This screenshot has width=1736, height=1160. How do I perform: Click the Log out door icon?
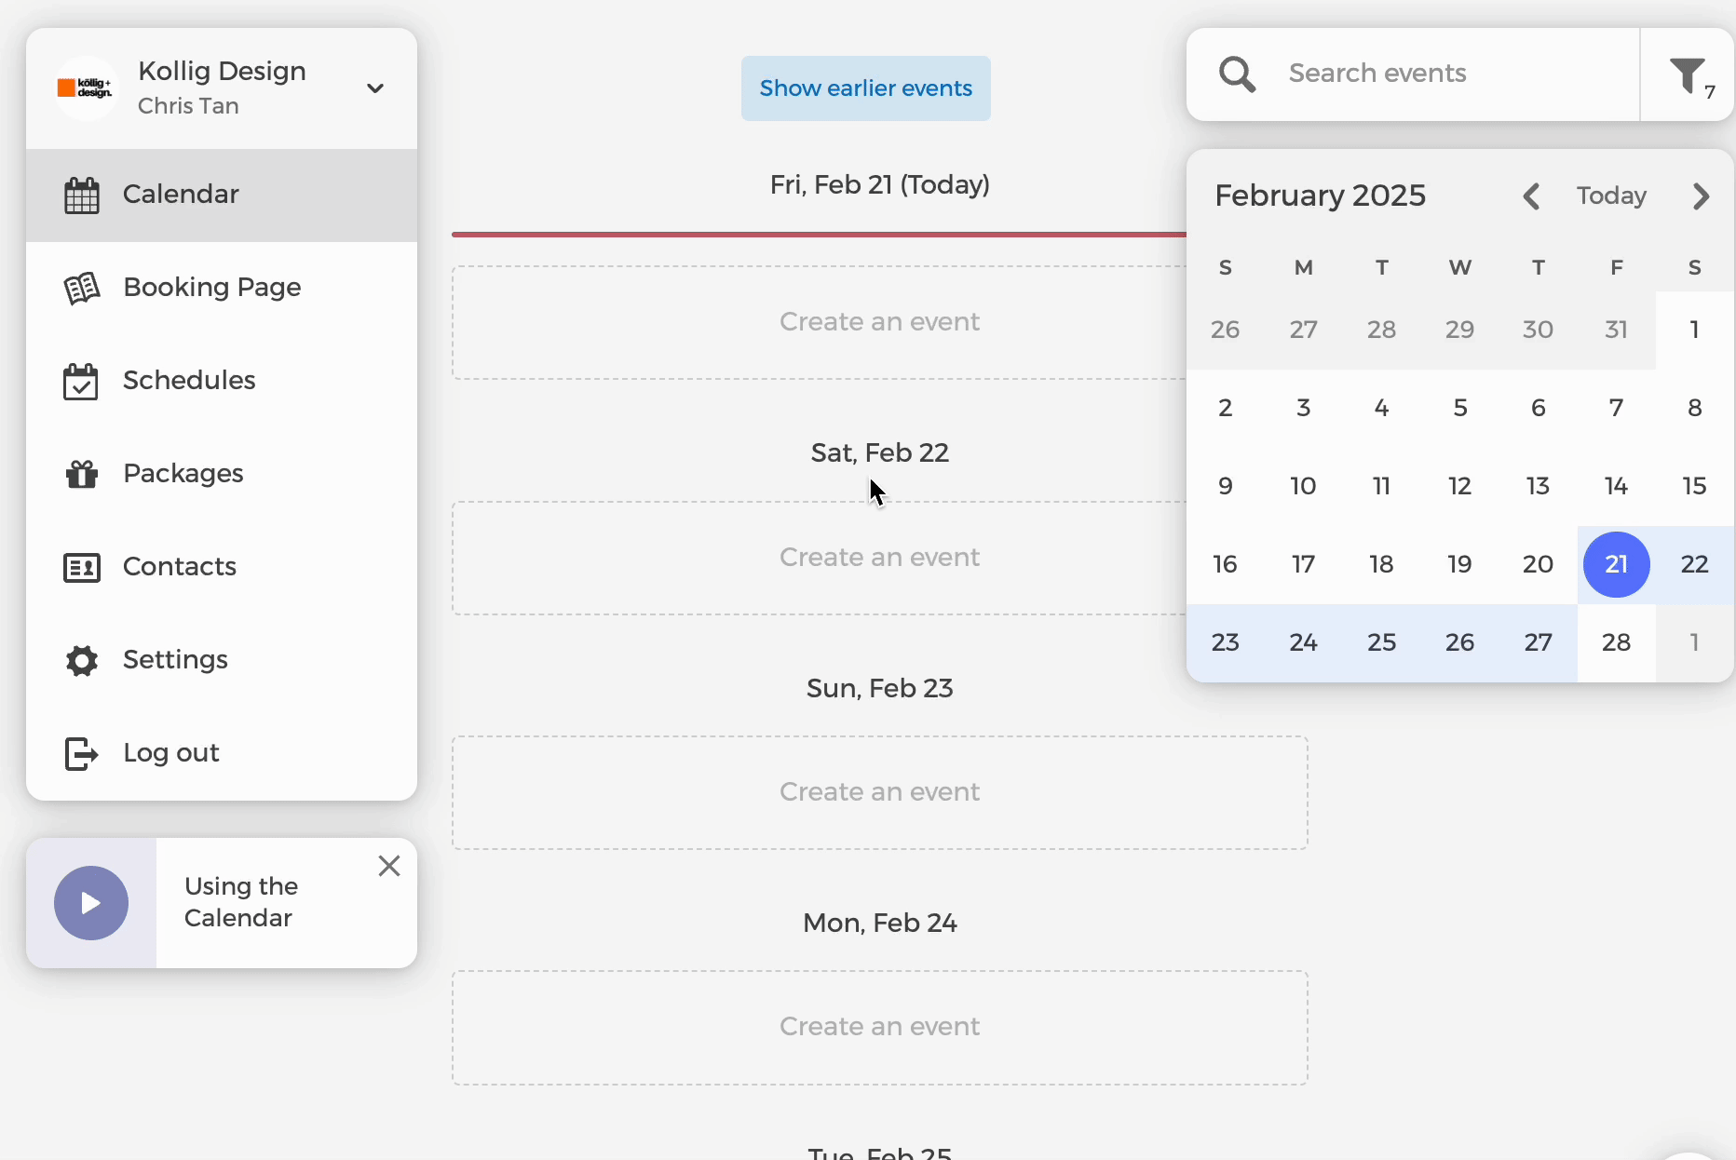point(81,753)
